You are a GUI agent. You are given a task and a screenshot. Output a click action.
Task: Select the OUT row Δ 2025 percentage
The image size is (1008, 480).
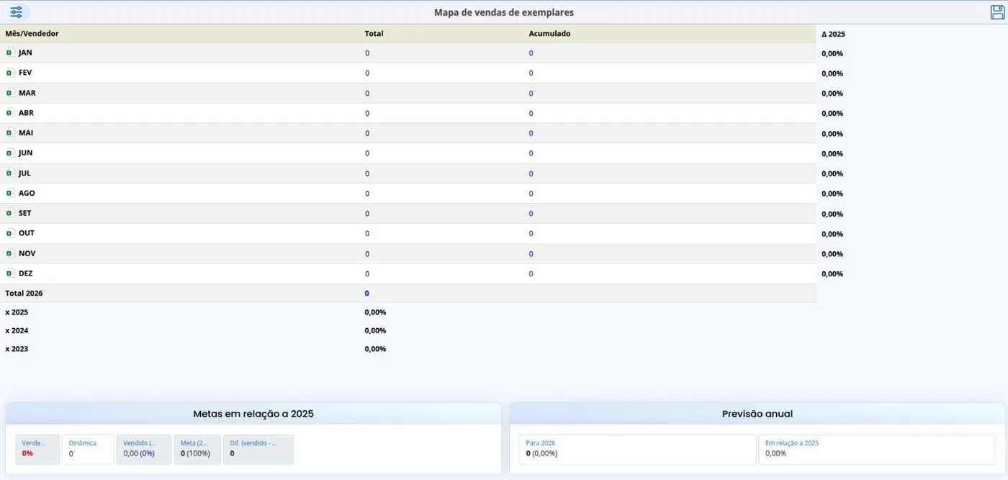coord(832,234)
